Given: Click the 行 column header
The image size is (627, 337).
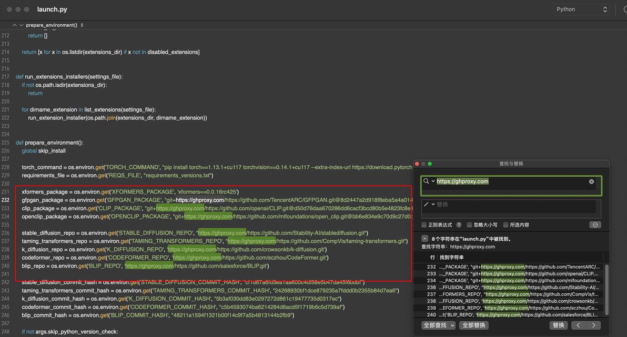Looking at the screenshot, I should tap(432, 258).
